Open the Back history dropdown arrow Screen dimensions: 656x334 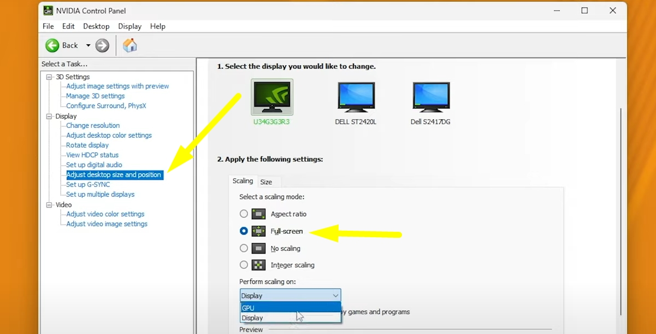coord(88,45)
